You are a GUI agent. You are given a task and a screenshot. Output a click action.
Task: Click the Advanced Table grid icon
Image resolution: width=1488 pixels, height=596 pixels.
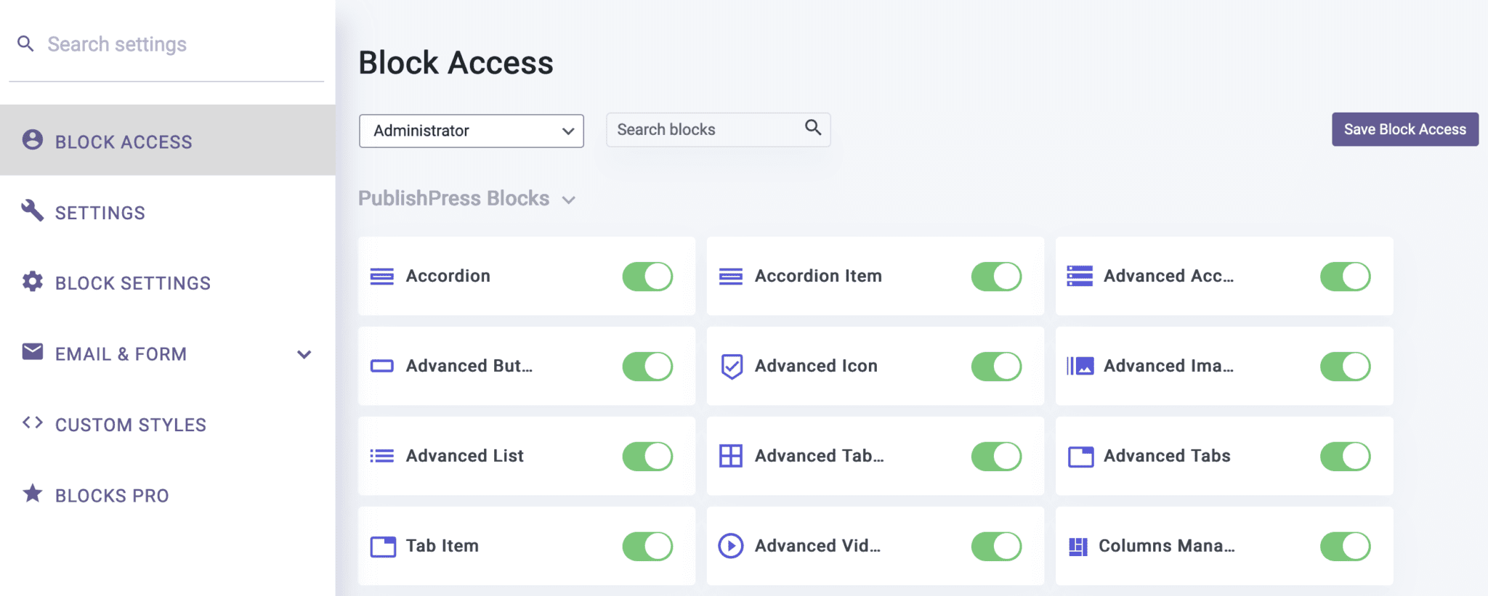click(731, 456)
